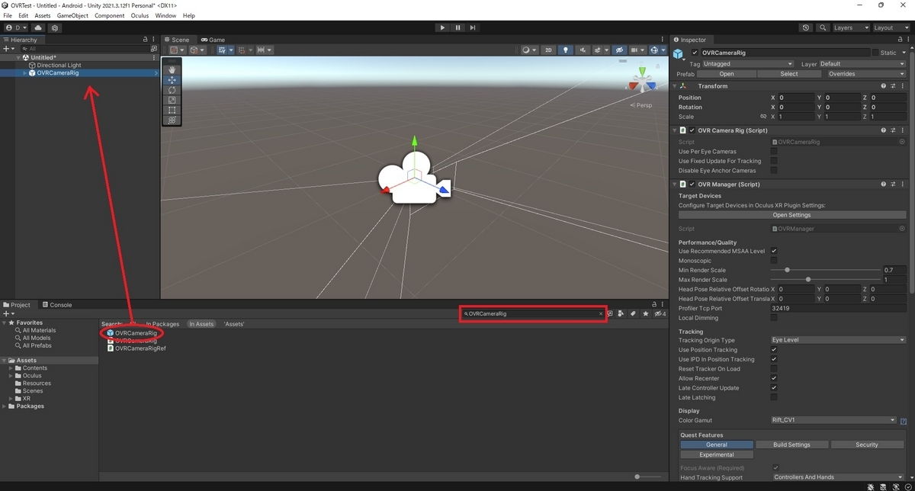
Task: Select the Move tool in scene overlay
Action: (172, 80)
